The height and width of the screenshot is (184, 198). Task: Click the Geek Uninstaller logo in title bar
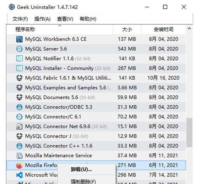(x=12, y=7)
